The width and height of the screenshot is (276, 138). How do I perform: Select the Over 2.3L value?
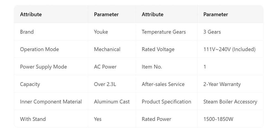pyautogui.click(x=105, y=84)
